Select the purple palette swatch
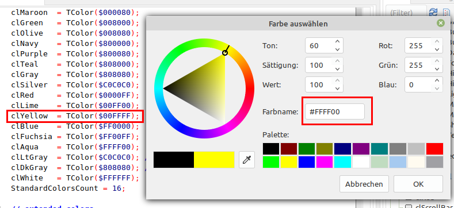The height and width of the screenshot is (208, 454). pos(361,149)
